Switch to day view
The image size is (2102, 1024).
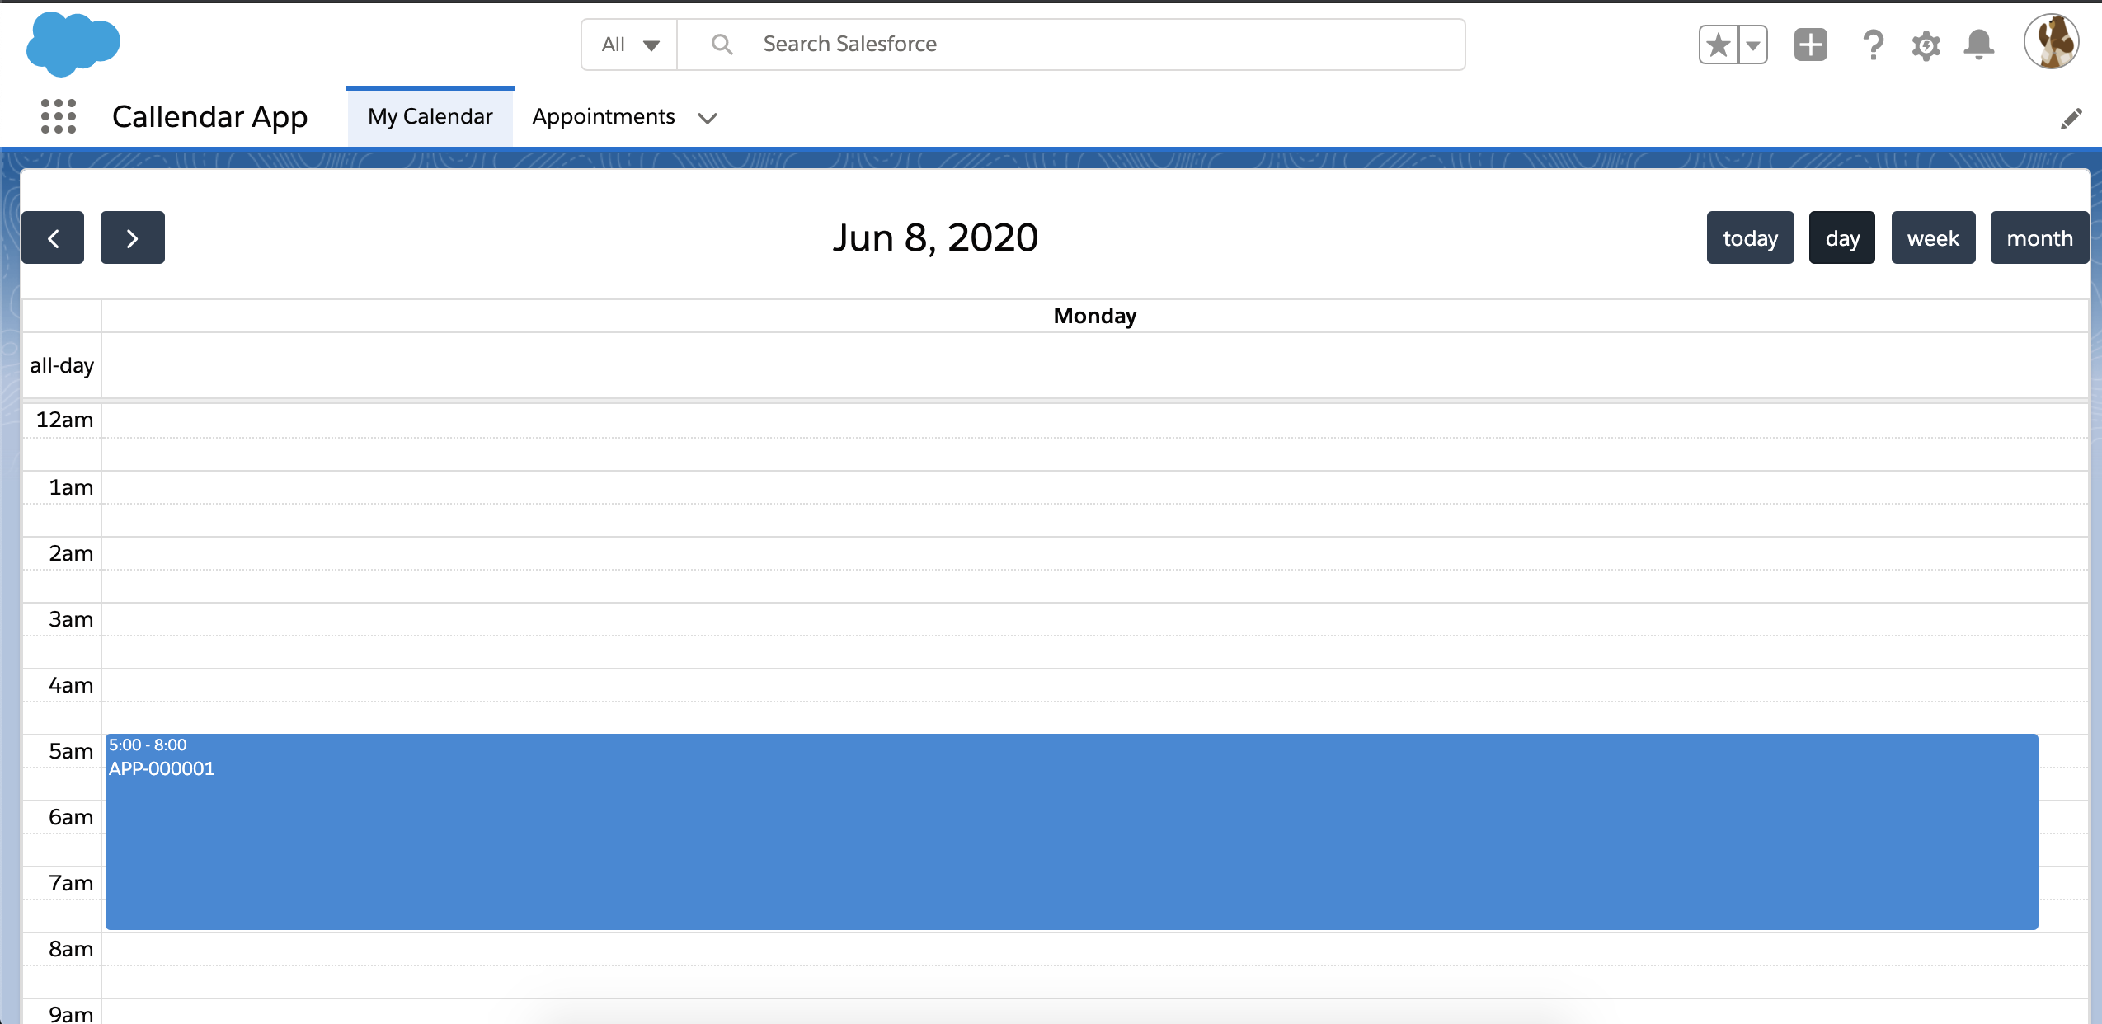click(x=1843, y=237)
